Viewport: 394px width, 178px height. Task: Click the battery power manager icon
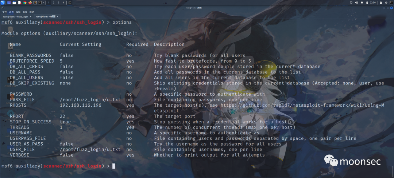click(367, 3)
